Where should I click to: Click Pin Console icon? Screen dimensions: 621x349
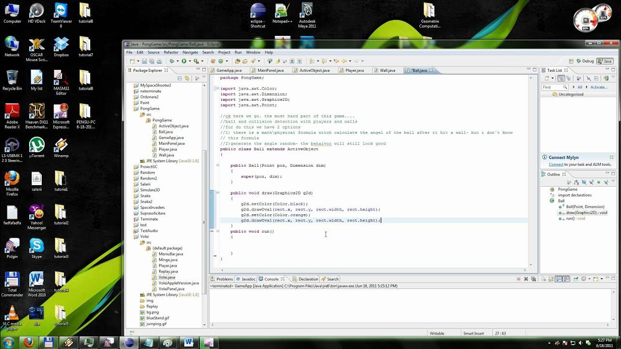[x=576, y=279]
